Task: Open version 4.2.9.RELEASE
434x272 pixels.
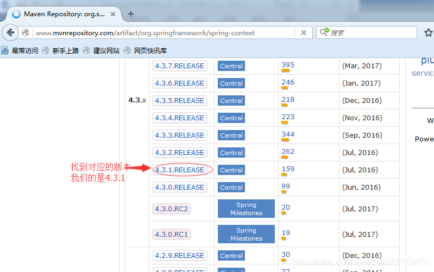Action: [x=179, y=255]
